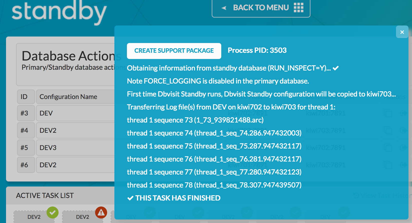Click the THIS TASK HAS FINISHED text
This screenshot has height=223, width=412.
coord(178,198)
